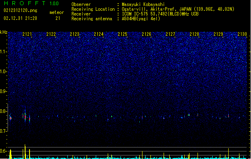Screen dimensions: 251x159
Task: Select the filename 0212312120.png
Action: [x=20, y=11]
